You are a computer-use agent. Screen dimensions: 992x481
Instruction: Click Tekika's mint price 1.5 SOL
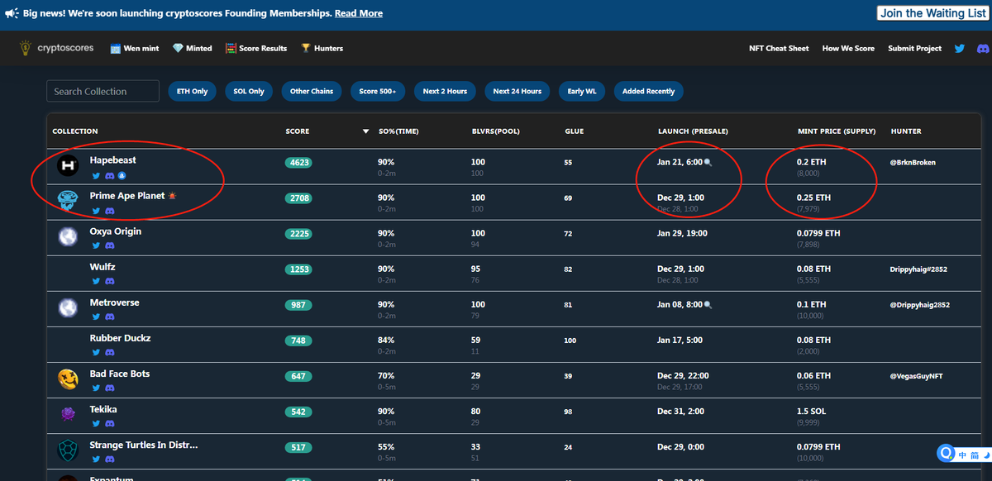pos(812,412)
